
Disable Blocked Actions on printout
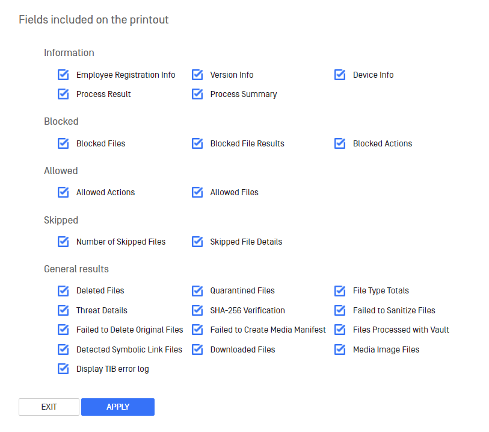click(x=340, y=143)
